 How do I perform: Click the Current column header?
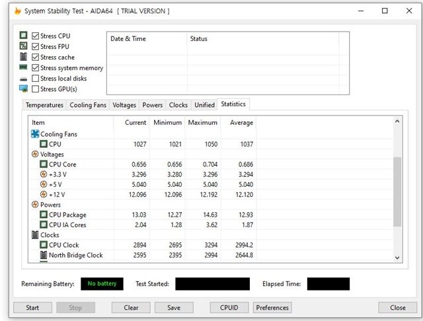tap(132, 123)
